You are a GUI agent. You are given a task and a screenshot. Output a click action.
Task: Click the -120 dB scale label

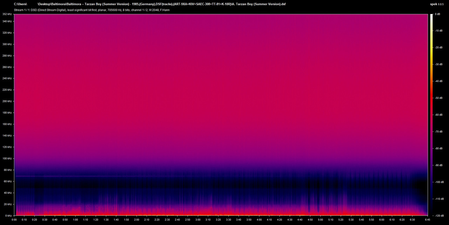(439, 215)
